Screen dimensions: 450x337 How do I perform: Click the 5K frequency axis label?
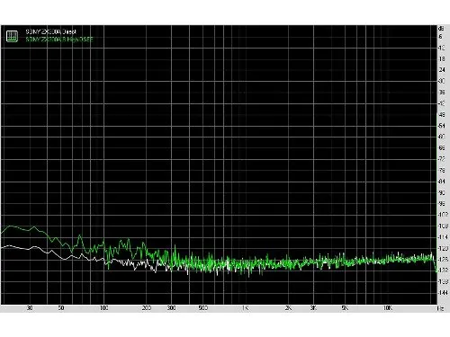345,308
